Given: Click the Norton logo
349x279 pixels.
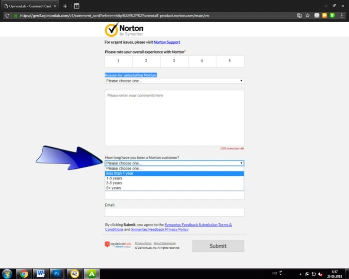Looking at the screenshot, I should click(124, 30).
